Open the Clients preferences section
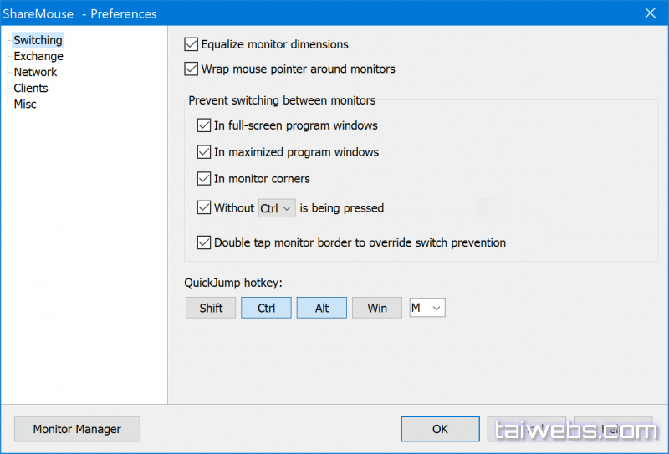Image resolution: width=669 pixels, height=454 pixels. pyautogui.click(x=31, y=88)
